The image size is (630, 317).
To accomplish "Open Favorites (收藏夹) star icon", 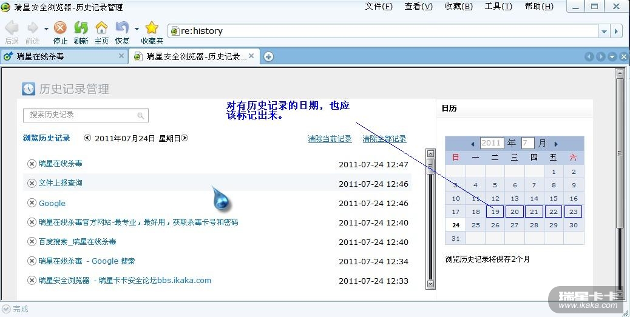I will [152, 27].
